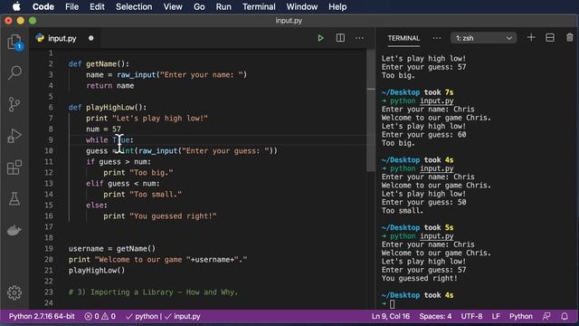
Task: Open the Run menu
Action: point(223,6)
